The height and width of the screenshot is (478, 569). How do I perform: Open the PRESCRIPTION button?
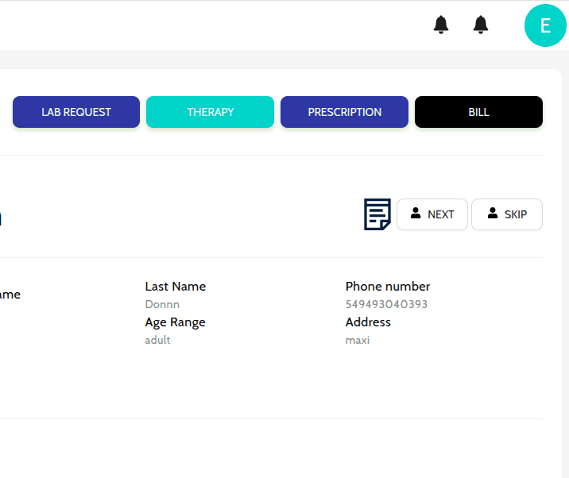pos(344,112)
